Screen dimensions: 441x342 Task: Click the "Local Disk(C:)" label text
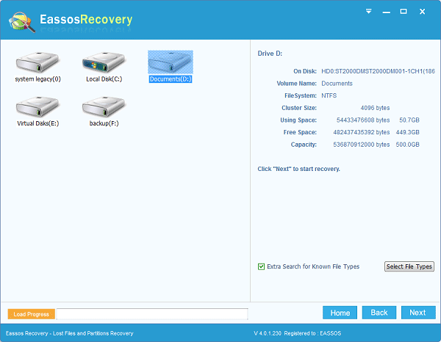tap(104, 79)
